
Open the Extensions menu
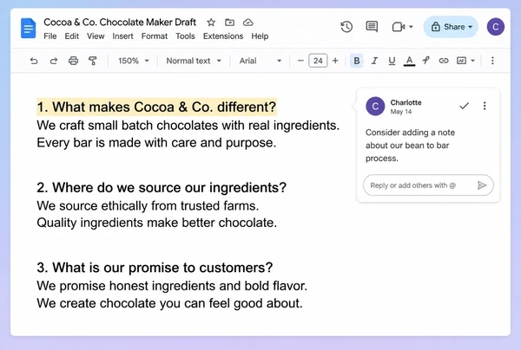pos(223,36)
